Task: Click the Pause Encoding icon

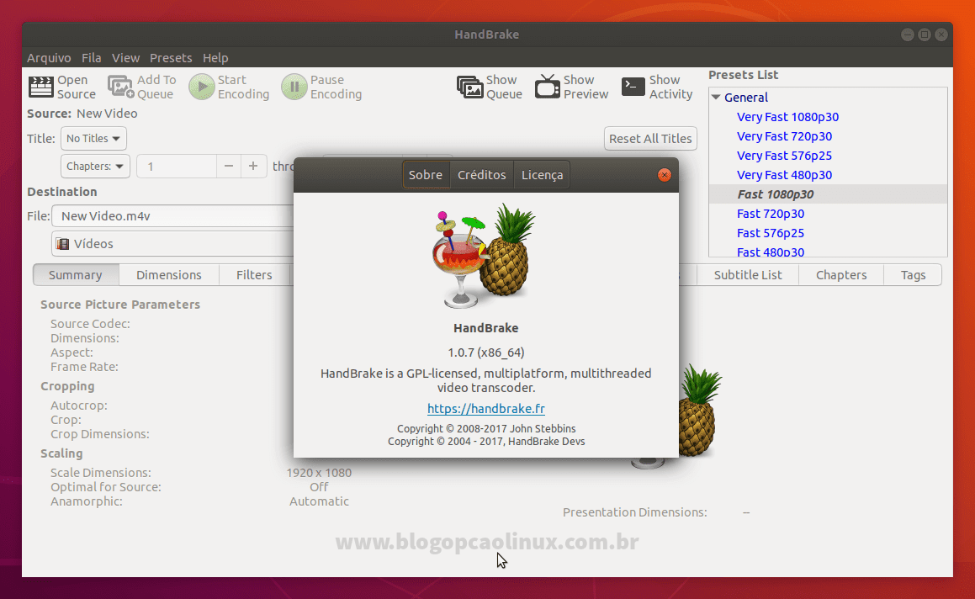Action: pos(294,87)
